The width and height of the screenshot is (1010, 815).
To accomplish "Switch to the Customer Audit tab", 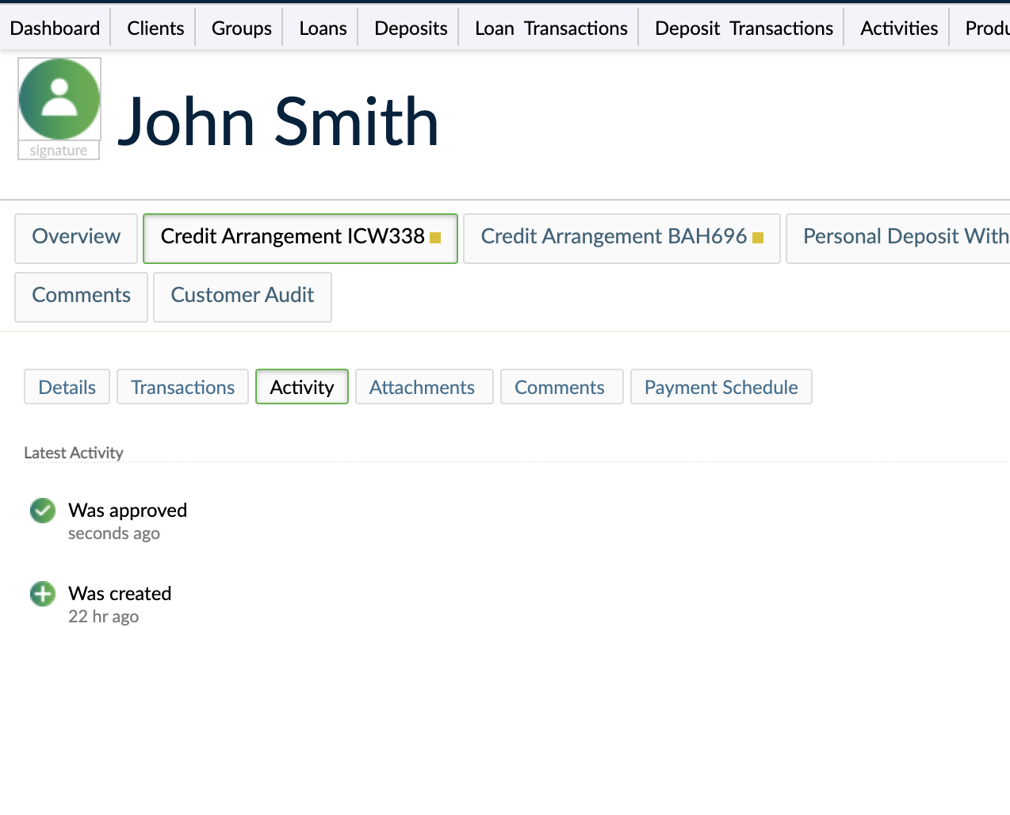I will [242, 295].
